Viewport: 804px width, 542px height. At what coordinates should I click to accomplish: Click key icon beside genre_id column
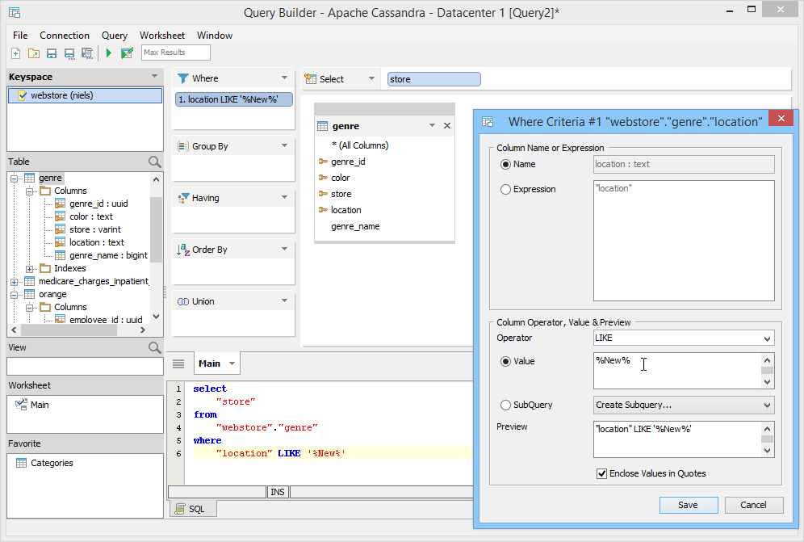point(323,162)
